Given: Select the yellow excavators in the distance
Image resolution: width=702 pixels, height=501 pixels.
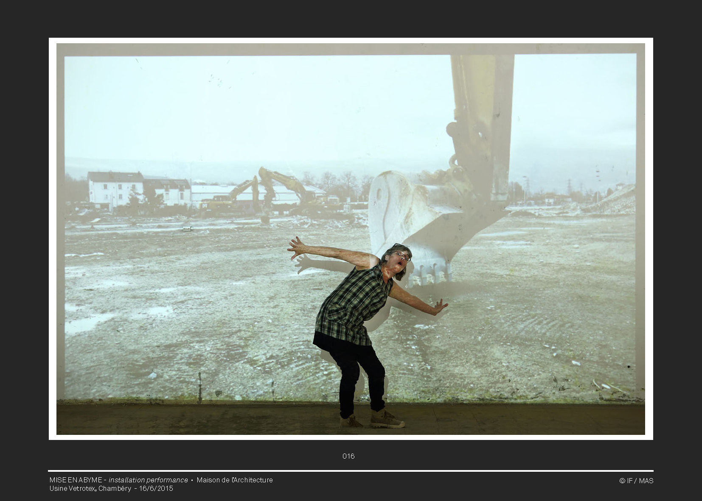Looking at the screenshot, I should click(x=272, y=191).
